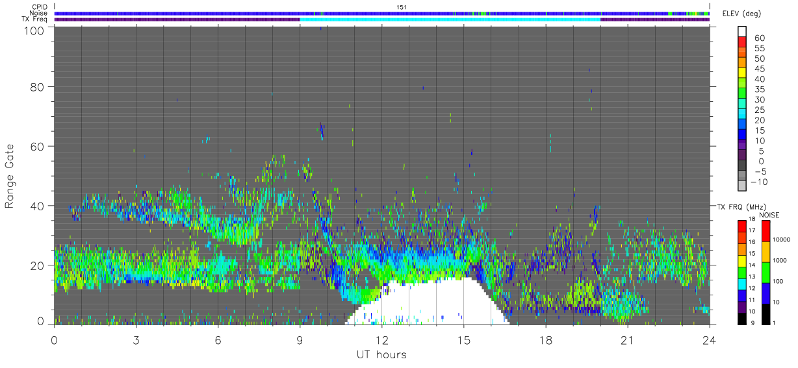Click TX FRQ swatch between 15 and 14

click(x=742, y=260)
